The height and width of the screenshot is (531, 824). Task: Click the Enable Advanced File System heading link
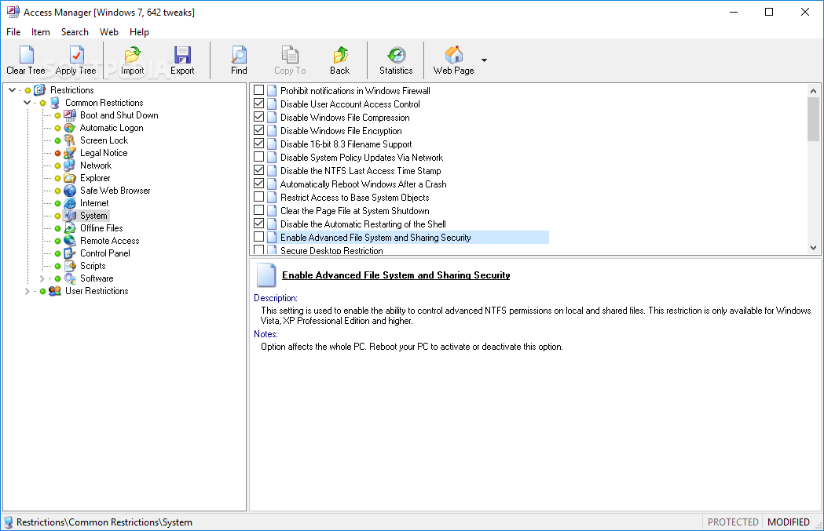(396, 275)
